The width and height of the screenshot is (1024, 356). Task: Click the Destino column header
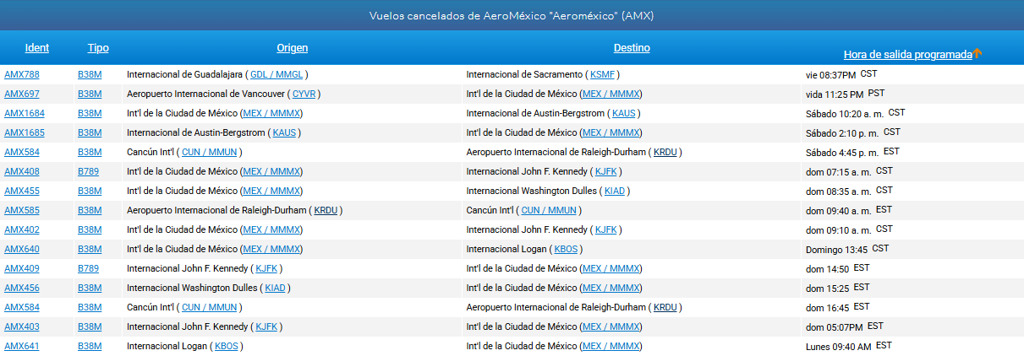pyautogui.click(x=632, y=48)
